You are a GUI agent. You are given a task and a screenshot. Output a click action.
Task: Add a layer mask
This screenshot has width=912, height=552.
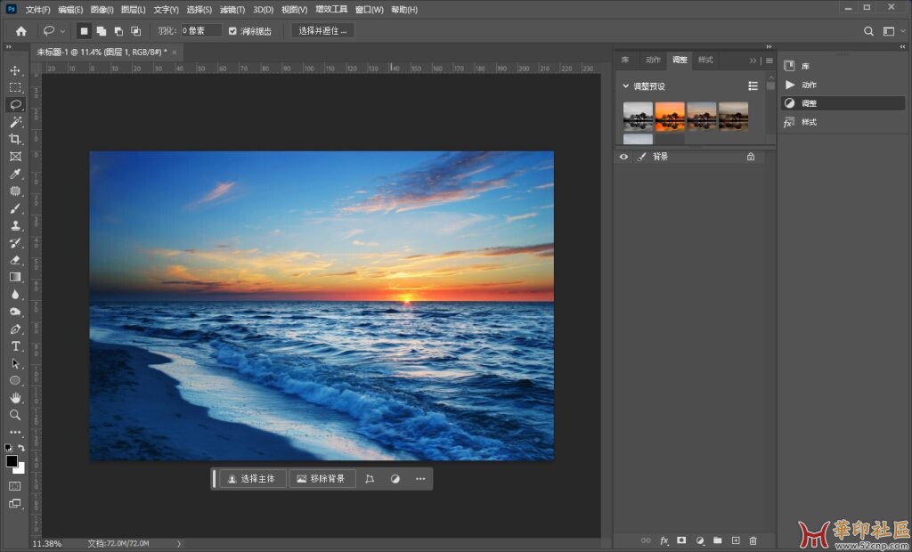point(682,540)
